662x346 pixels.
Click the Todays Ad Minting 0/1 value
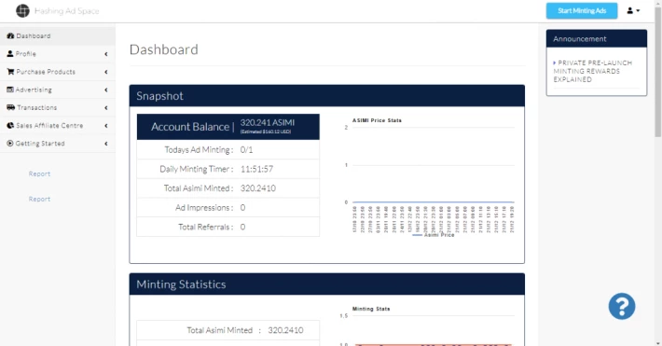click(246, 149)
